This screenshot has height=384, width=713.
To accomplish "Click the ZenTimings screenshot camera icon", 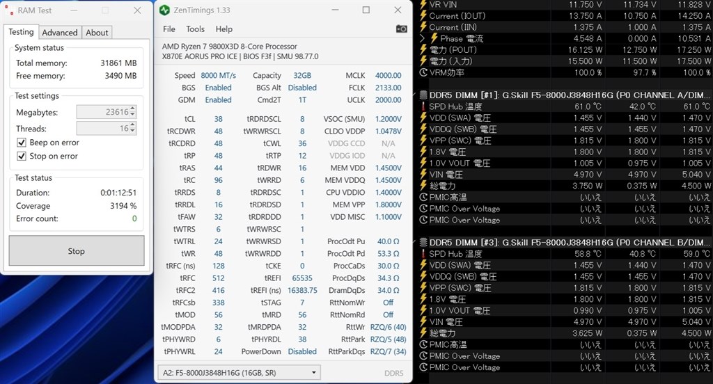I will [x=402, y=29].
